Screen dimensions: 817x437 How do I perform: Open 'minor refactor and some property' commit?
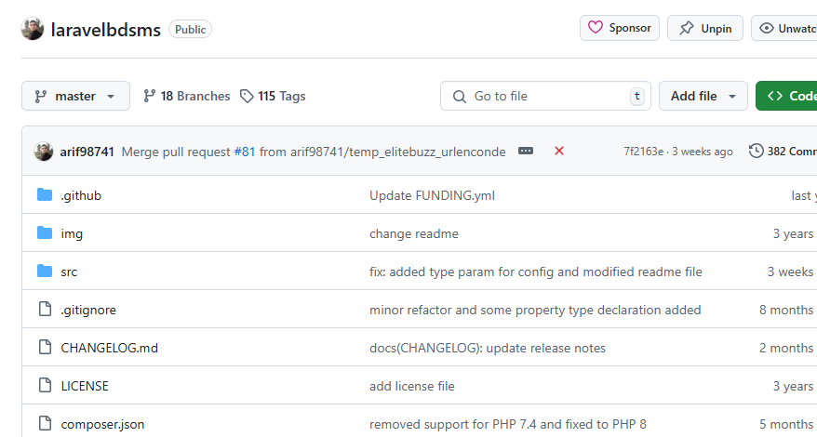pos(535,310)
